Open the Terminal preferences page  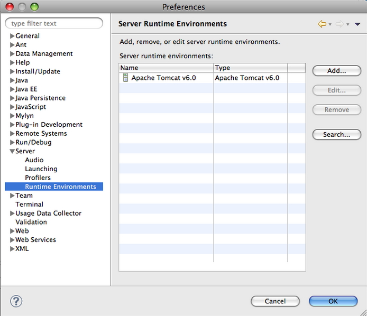point(29,205)
